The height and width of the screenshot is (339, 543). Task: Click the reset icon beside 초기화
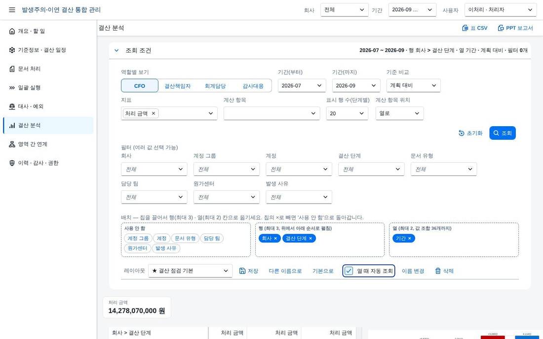pos(461,133)
